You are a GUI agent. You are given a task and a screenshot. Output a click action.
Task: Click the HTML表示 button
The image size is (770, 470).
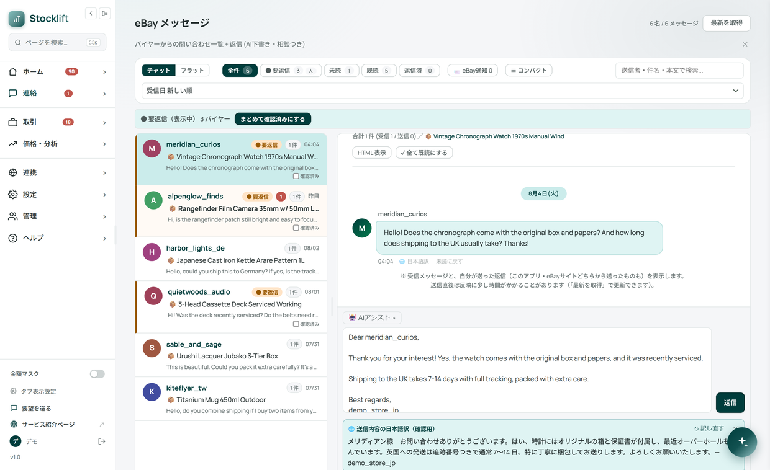pos(372,153)
